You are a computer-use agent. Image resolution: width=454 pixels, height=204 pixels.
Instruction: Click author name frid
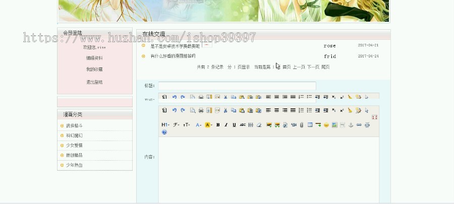tap(330, 56)
